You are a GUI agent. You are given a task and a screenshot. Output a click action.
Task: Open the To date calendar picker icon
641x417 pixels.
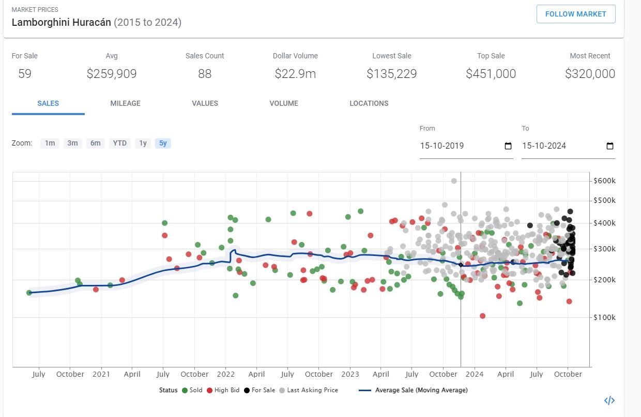(x=609, y=146)
